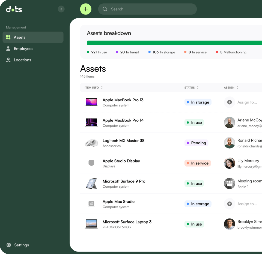Click In service status of Studio Display
This screenshot has width=262, height=254.
(x=198, y=163)
